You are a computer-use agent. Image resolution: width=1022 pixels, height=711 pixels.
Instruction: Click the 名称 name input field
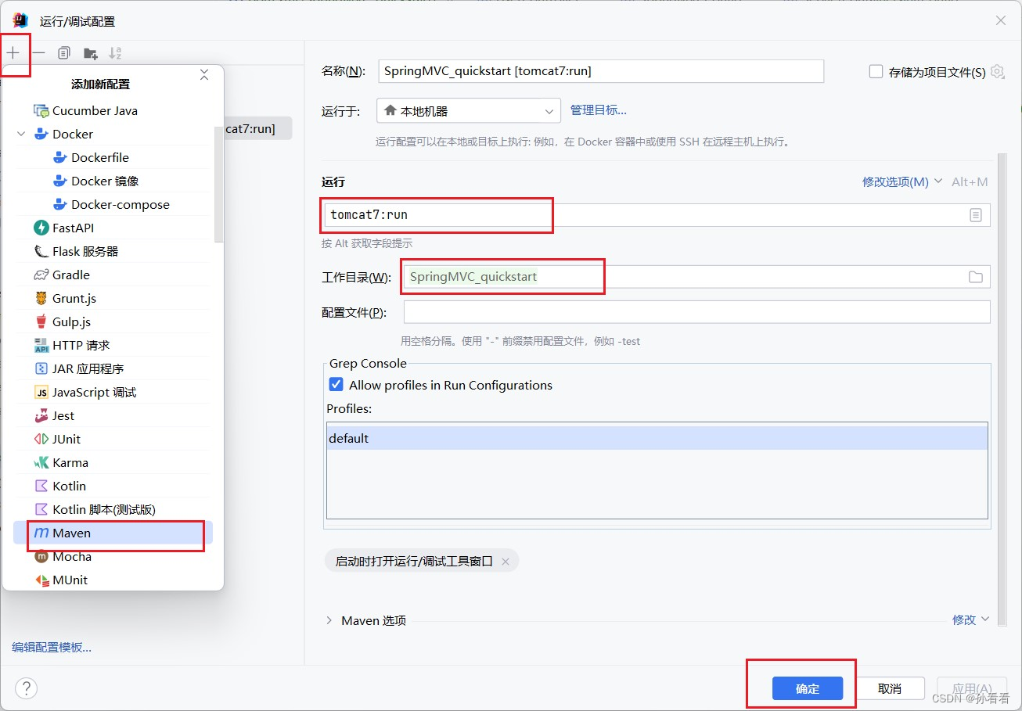[x=600, y=70]
